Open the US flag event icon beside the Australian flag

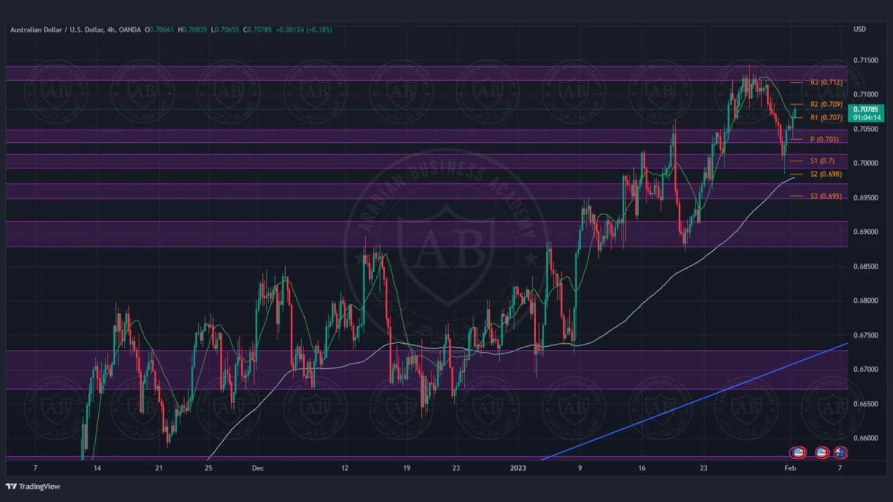coord(822,453)
